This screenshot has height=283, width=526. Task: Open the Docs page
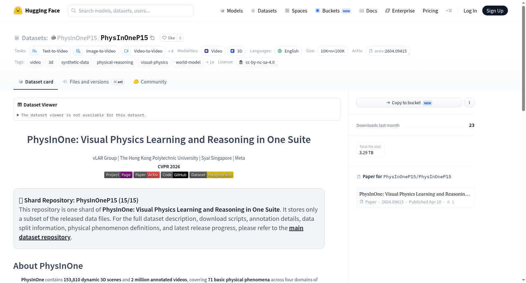[368, 11]
